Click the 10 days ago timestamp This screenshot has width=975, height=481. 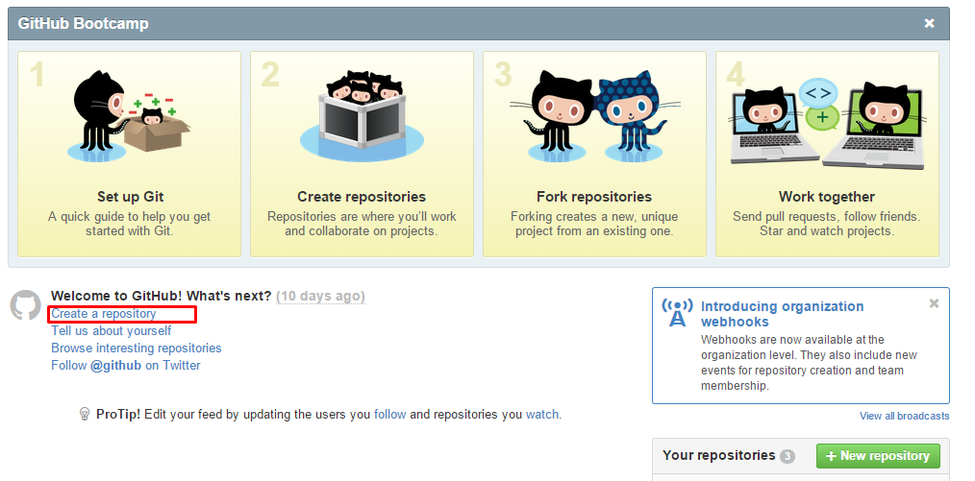pos(320,296)
